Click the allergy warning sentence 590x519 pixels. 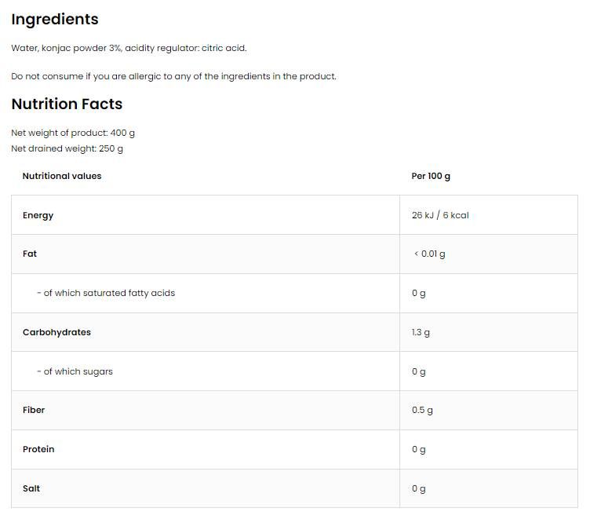tap(173, 76)
